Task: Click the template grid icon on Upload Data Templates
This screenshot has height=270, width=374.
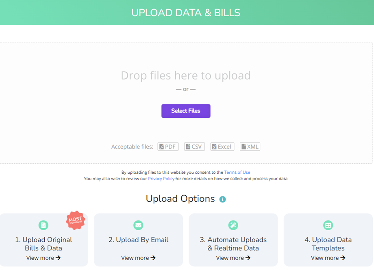Action: [x=328, y=225]
